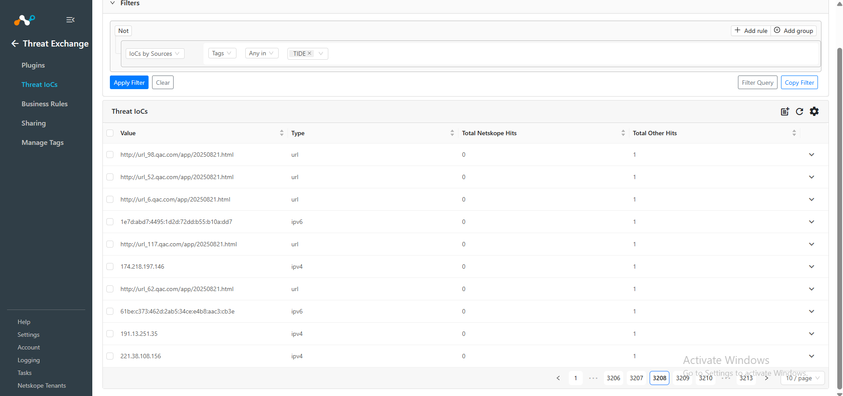The height and width of the screenshot is (396, 843).
Task: Change the 10 / page size dropdown
Action: (x=803, y=378)
